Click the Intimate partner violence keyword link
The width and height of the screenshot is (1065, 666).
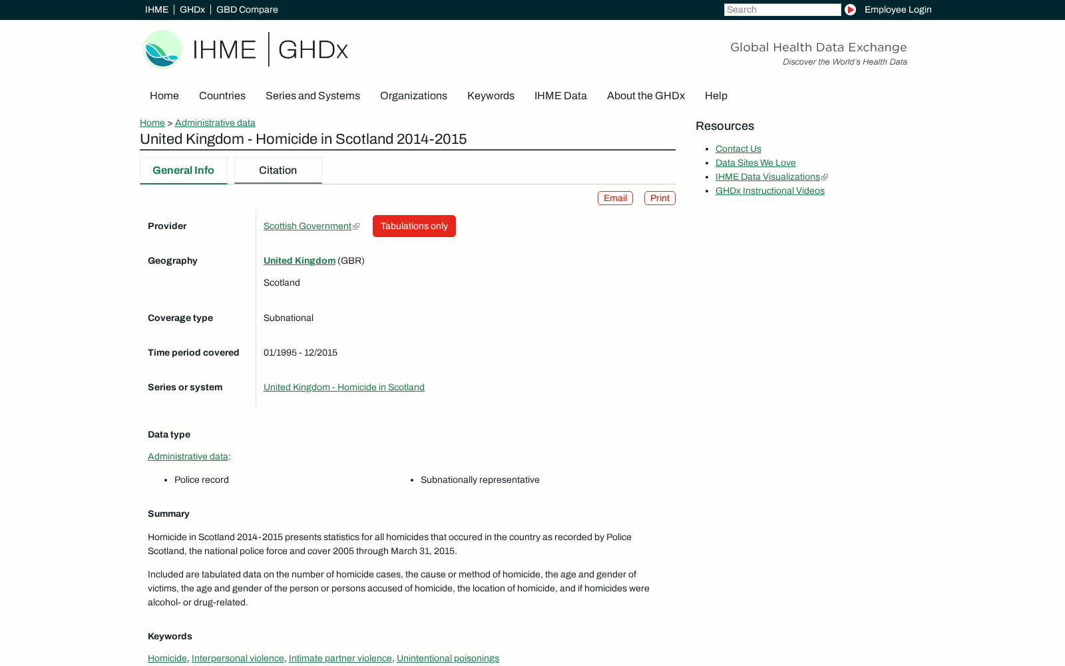[x=340, y=658]
